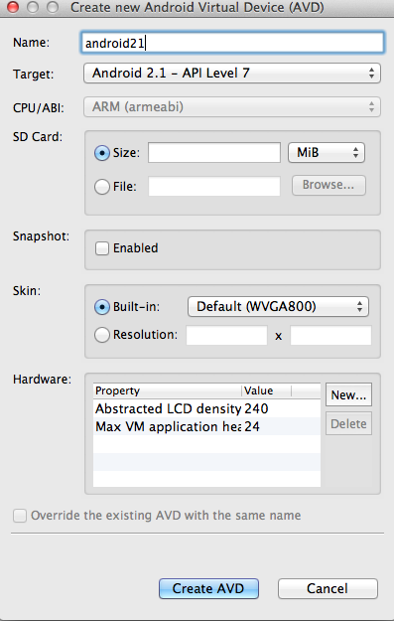
Task: Click the Property column header
Action: pos(168,390)
